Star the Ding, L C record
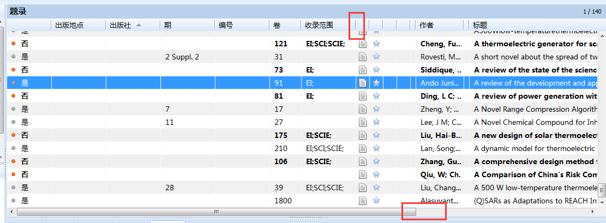The height and width of the screenshot is (223, 606). (376, 96)
